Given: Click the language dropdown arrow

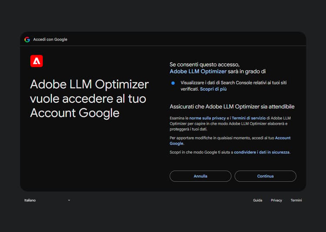Looking at the screenshot, I should click(x=69, y=200).
